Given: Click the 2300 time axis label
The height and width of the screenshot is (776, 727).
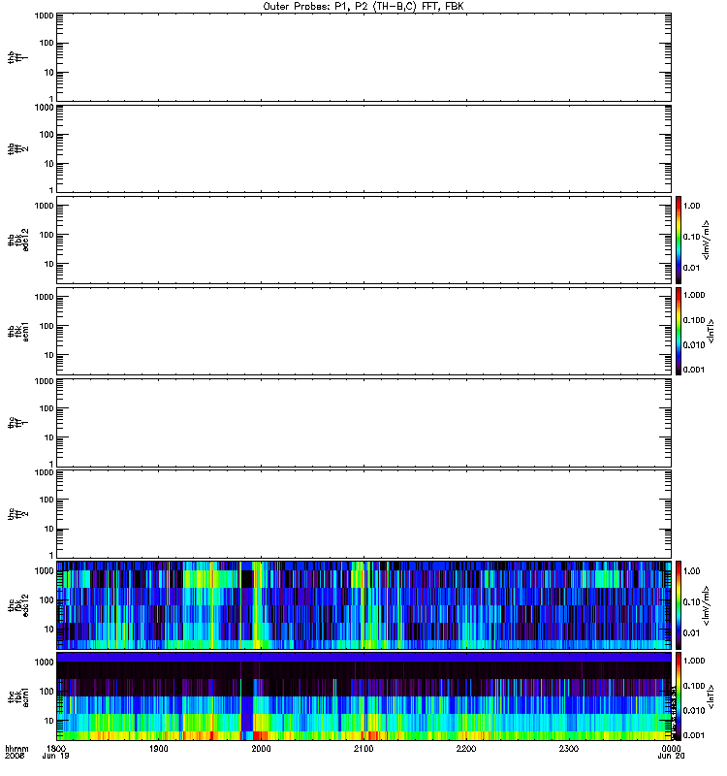Looking at the screenshot, I should 569,748.
